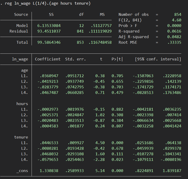Select _cons coefficient 1.330838

(x=49, y=171)
